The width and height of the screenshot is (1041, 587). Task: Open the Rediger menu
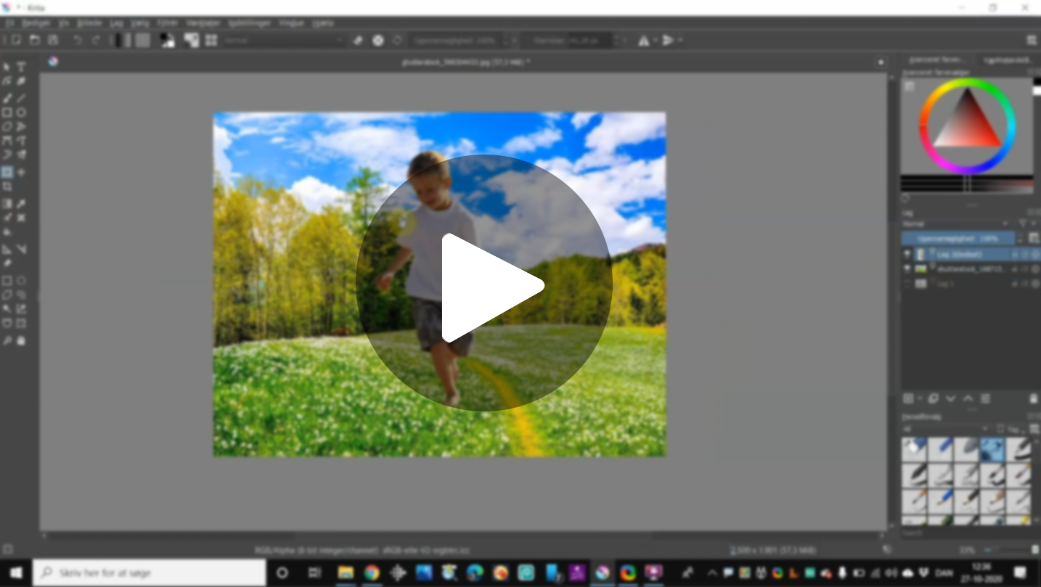pyautogui.click(x=36, y=22)
